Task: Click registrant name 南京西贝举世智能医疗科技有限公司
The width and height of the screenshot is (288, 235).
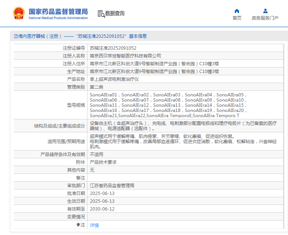Action: click(126, 56)
